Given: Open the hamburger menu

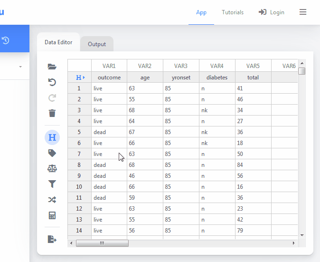Looking at the screenshot, I should point(303,12).
